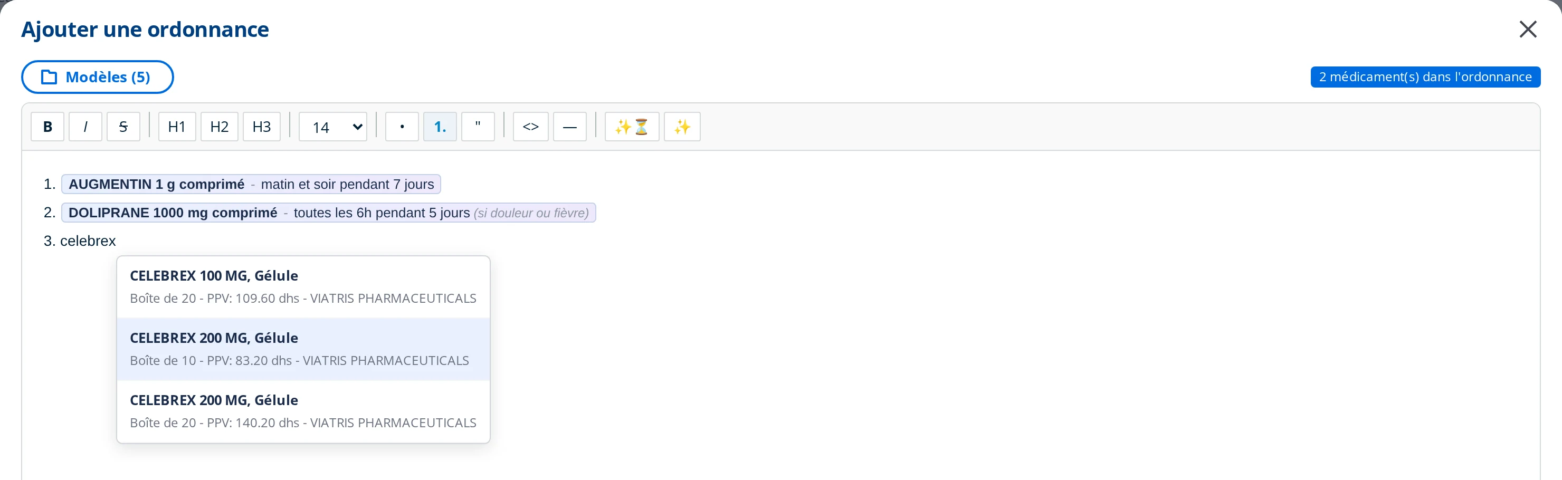This screenshot has height=480, width=1562.
Task: Toggle the numbered list button
Action: pyautogui.click(x=440, y=127)
